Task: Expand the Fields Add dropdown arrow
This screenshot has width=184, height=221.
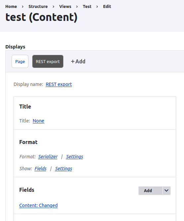Action: 166,190
